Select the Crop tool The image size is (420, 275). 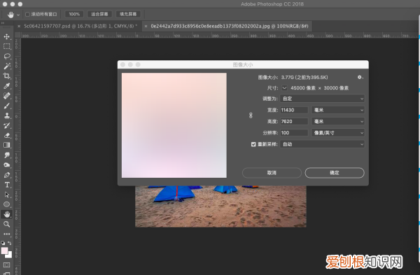pyautogui.click(x=7, y=76)
